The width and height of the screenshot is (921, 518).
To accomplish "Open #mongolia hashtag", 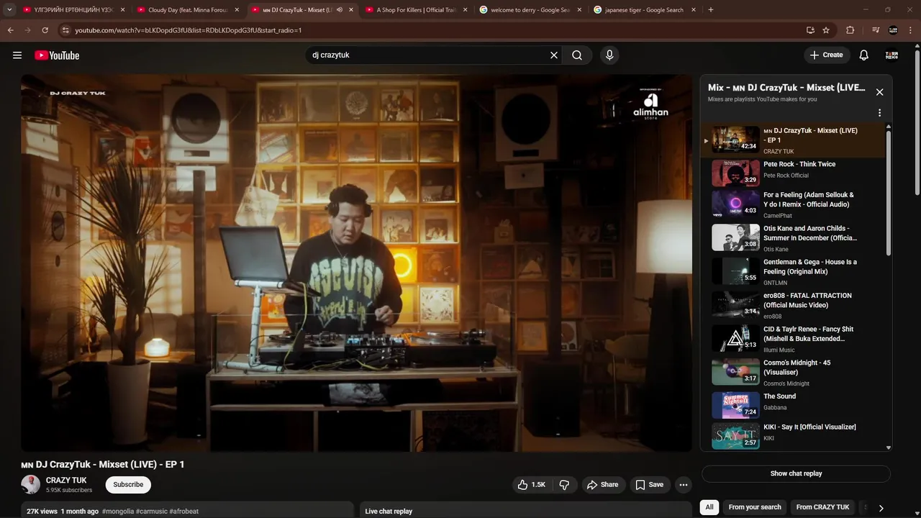I will pos(118,512).
